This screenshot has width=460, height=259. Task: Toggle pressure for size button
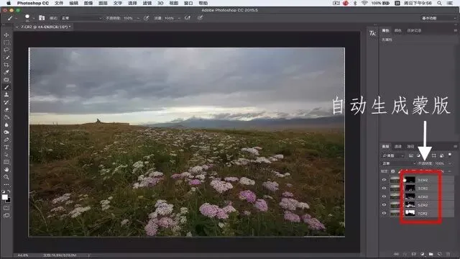tap(200, 18)
